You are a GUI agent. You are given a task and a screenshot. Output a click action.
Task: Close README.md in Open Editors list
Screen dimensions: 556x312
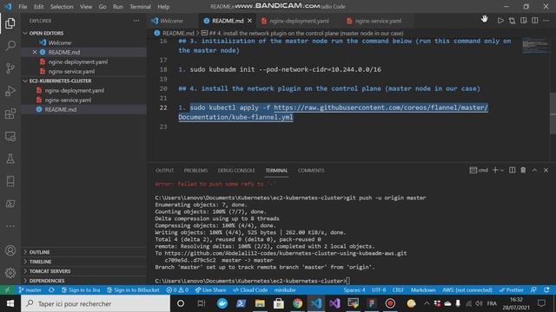tap(35, 52)
